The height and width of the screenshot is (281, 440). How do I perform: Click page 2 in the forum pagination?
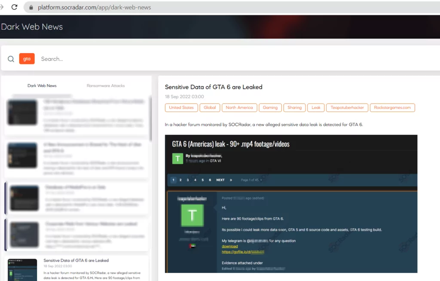coord(180,180)
